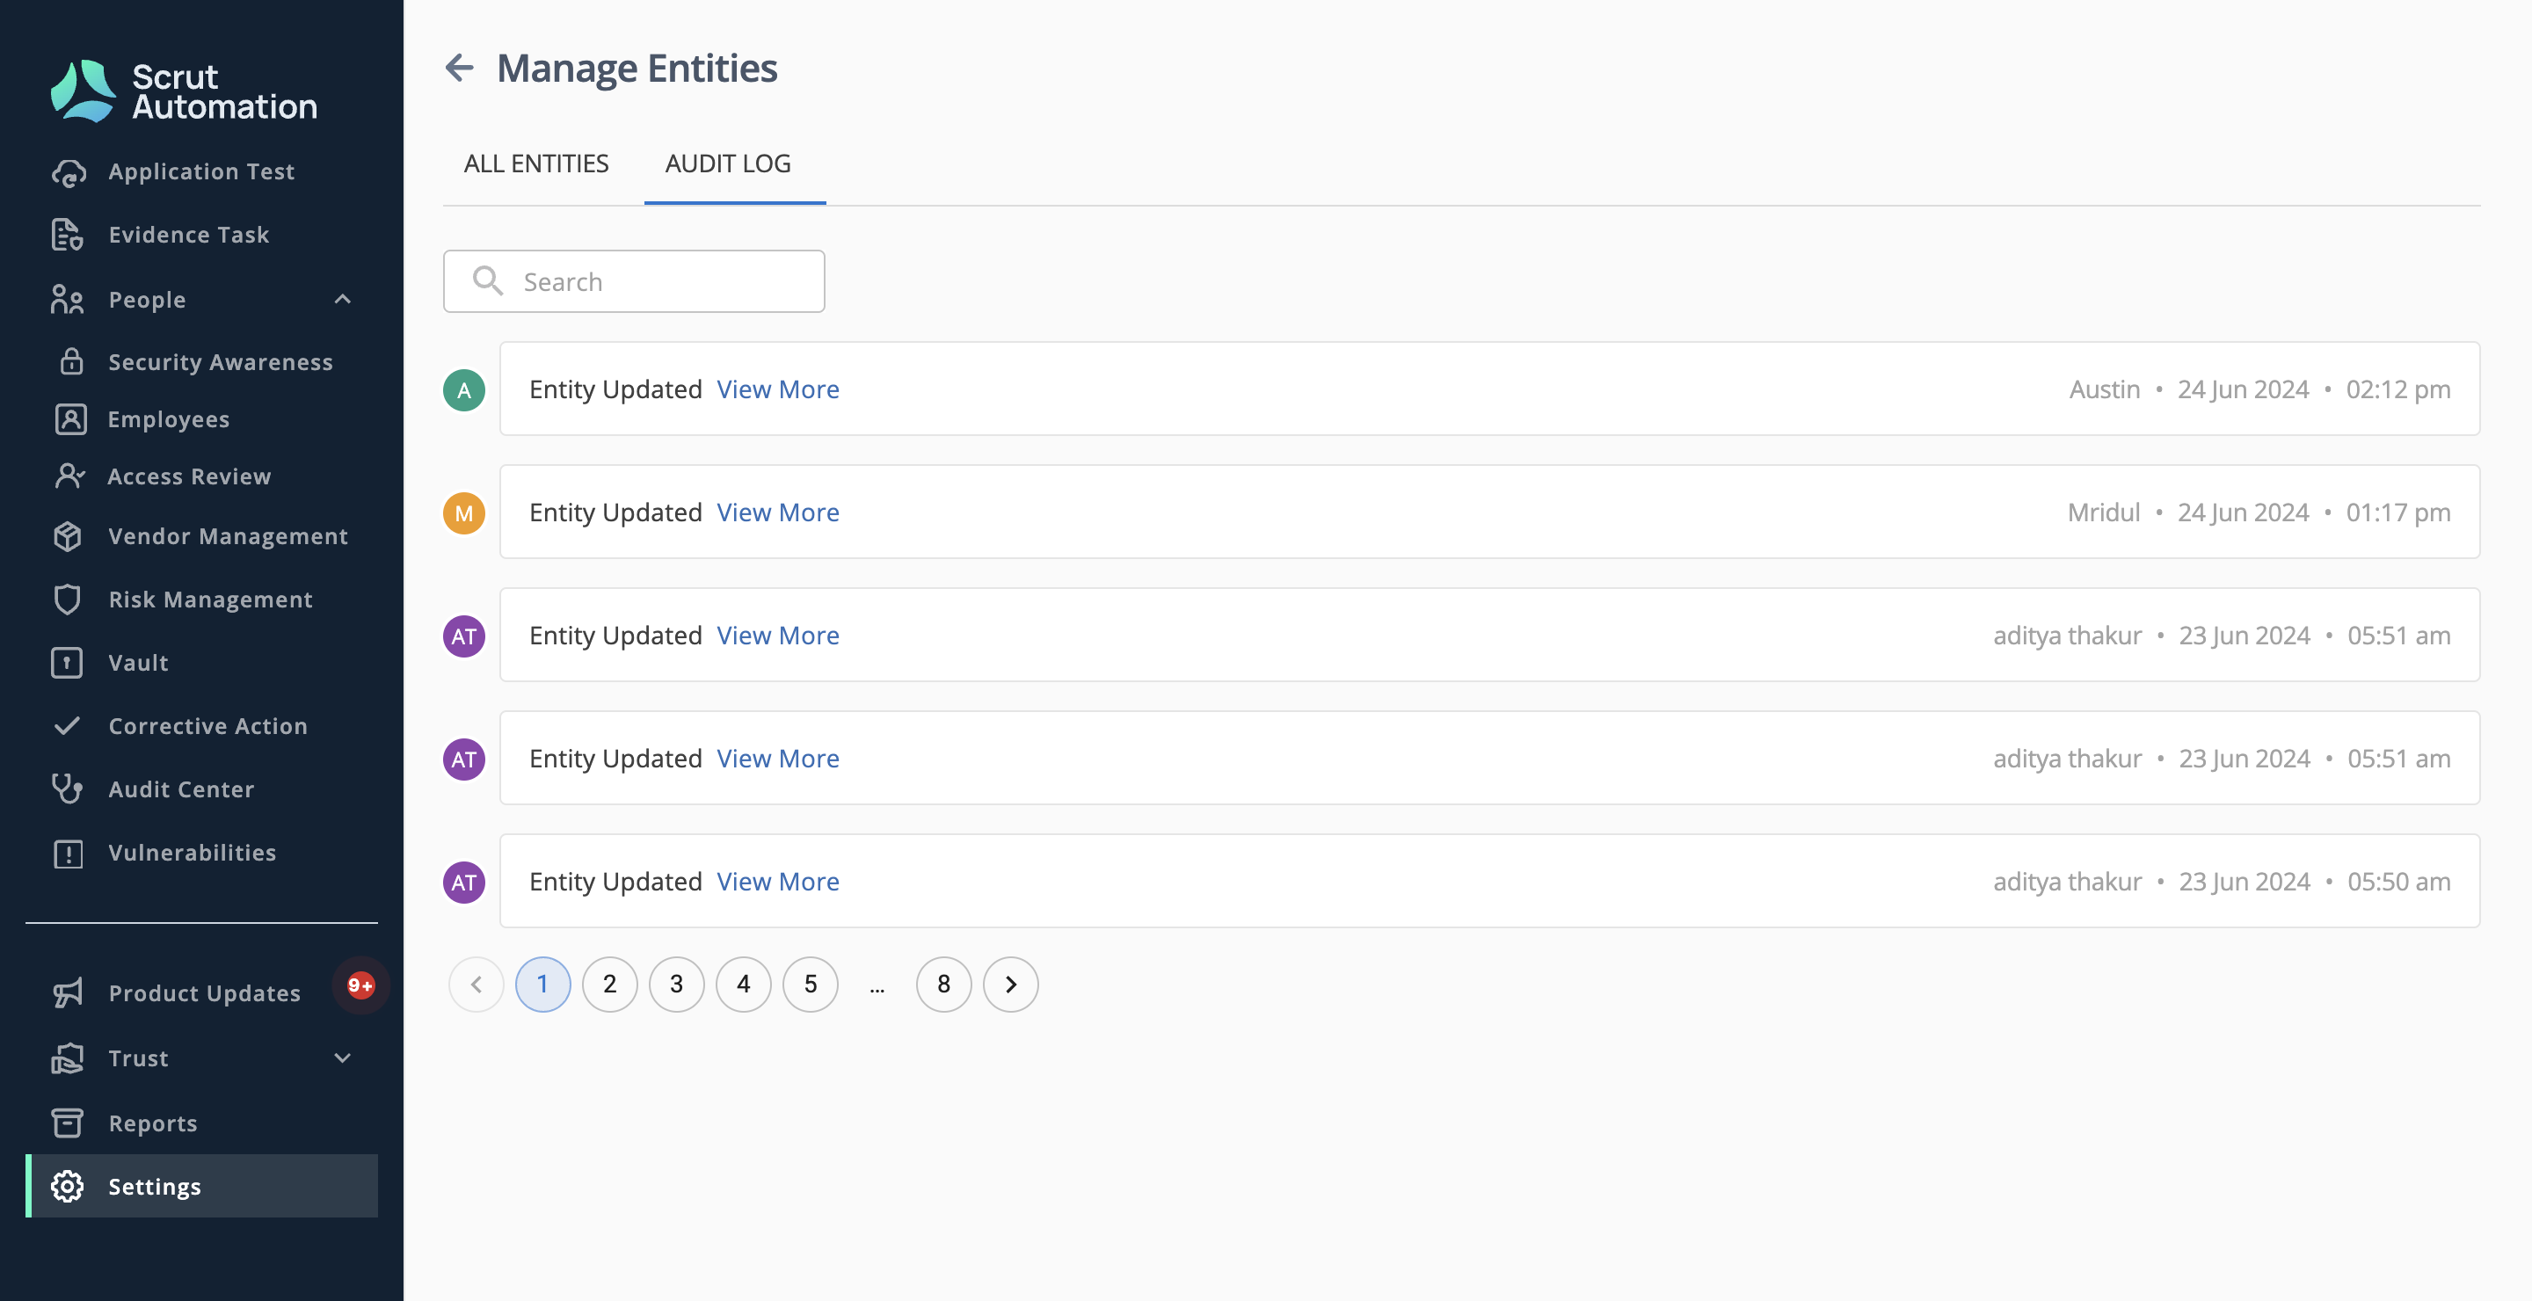Viewport: 2532px width, 1301px height.
Task: Click Mridul's orange M avatar
Action: pos(464,513)
